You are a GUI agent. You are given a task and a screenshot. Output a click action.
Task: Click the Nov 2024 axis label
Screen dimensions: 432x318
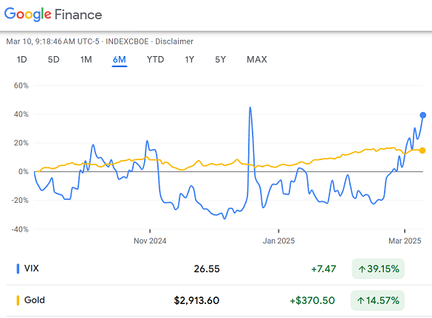(150, 241)
